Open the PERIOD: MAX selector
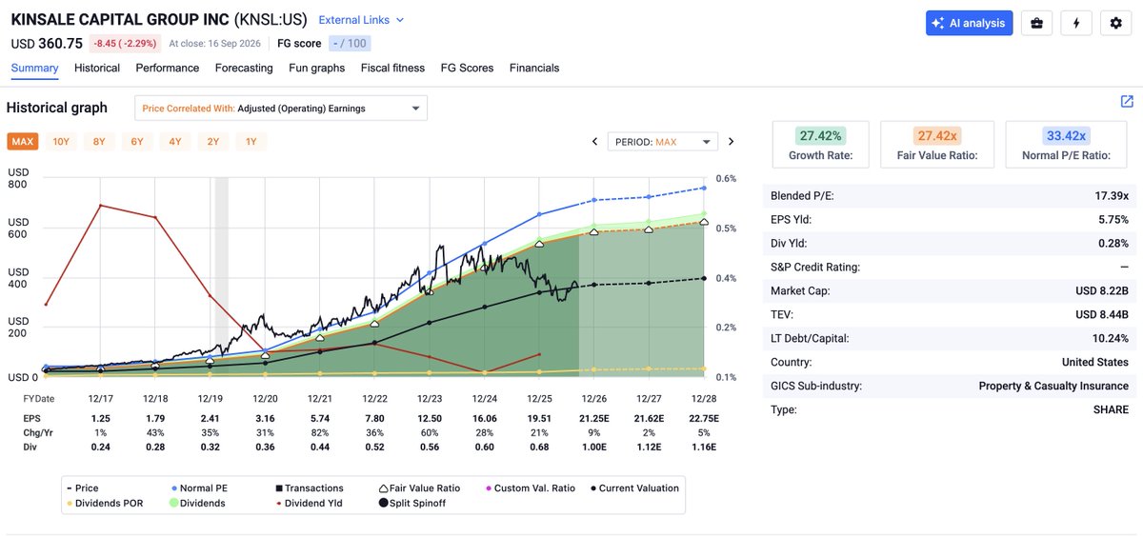The width and height of the screenshot is (1143, 537). pos(663,142)
